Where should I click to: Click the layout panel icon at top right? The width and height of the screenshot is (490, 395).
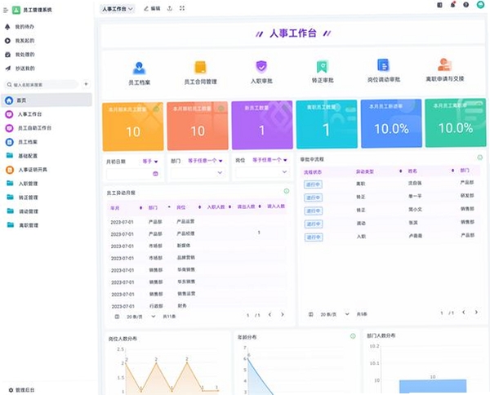439,5
